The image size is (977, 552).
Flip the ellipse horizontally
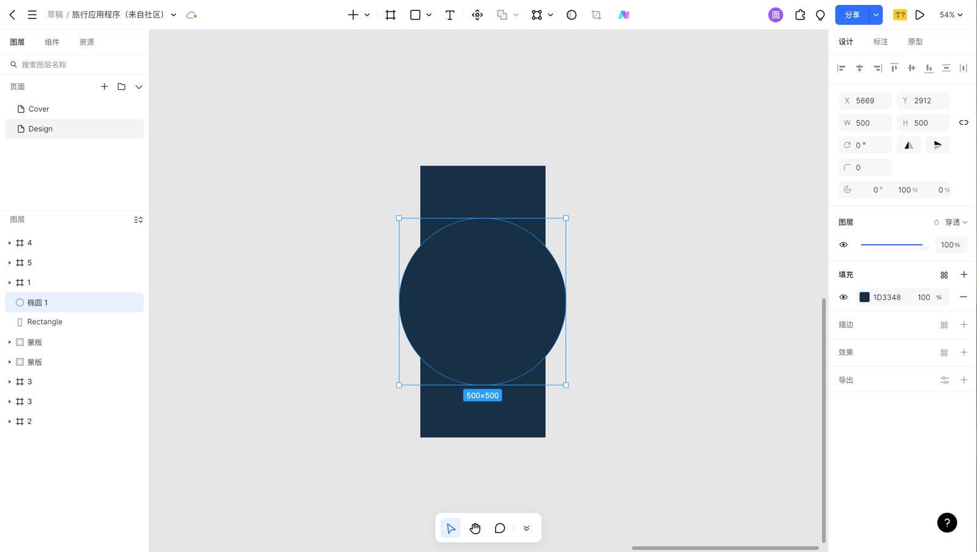click(x=909, y=145)
